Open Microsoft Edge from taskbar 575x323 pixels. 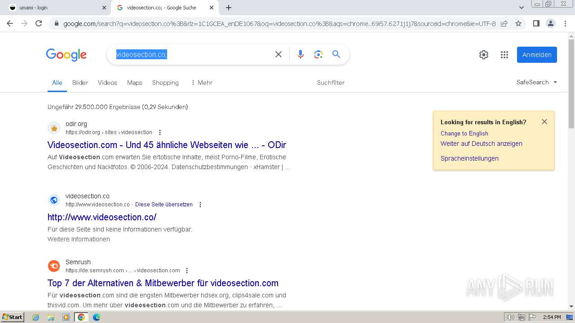96,317
